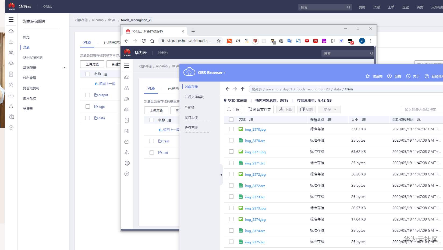443x250 pixels.
Task: Tick the output folder checkbox in the background console
Action: (x=88, y=95)
